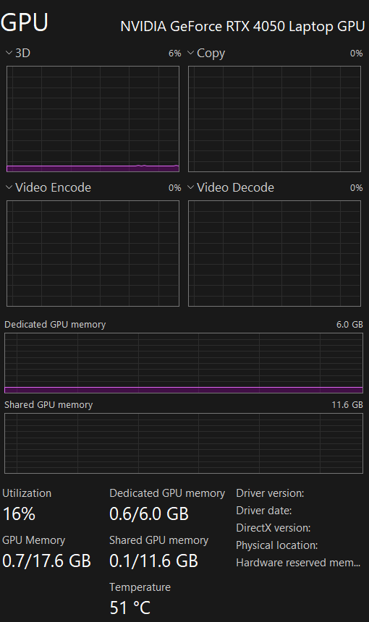Click the Copy usage graph

(x=274, y=119)
